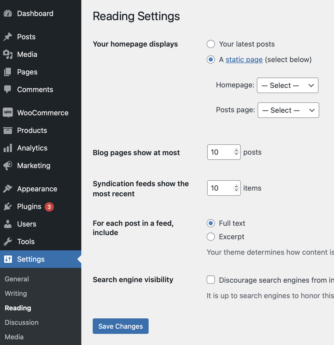Click the Marketing megaphone icon

coord(8,166)
